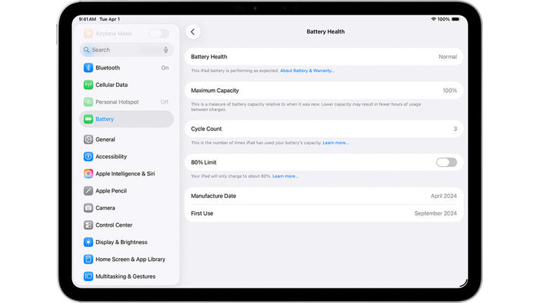
Task: Select the Maximum Capacity row
Action: pyautogui.click(x=324, y=90)
